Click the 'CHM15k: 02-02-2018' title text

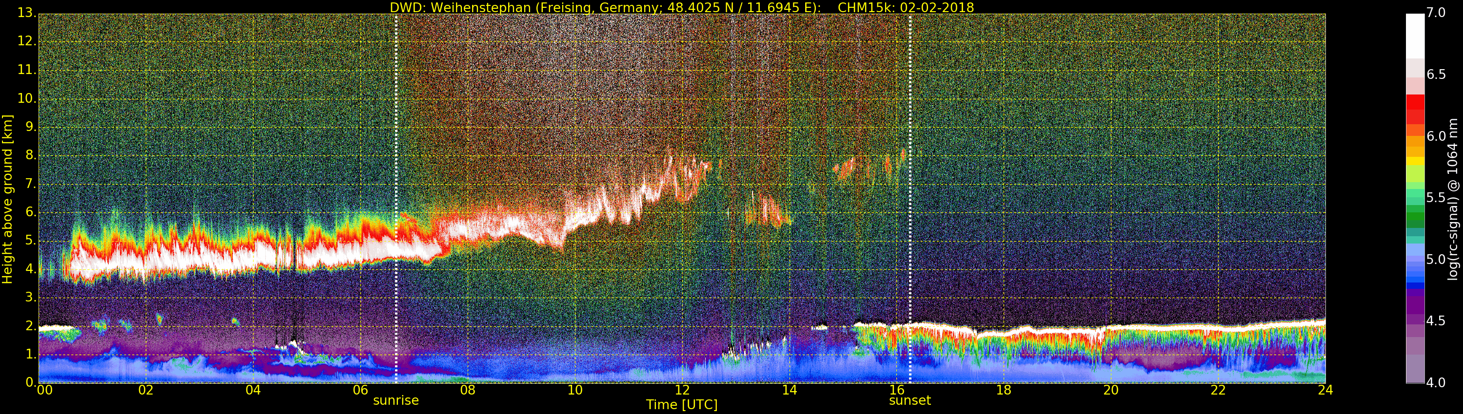(906, 7)
